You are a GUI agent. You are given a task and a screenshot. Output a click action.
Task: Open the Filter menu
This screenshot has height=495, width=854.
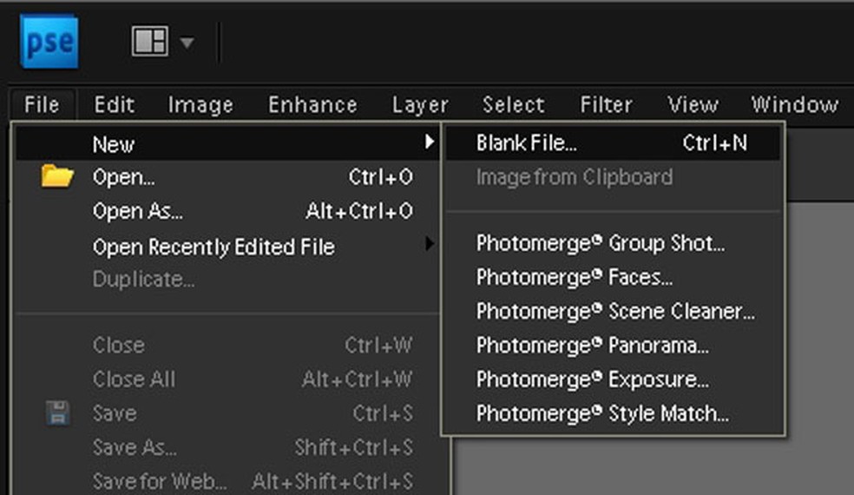606,105
